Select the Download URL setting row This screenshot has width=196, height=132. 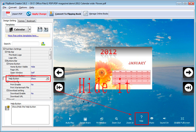click(x=26, y=96)
